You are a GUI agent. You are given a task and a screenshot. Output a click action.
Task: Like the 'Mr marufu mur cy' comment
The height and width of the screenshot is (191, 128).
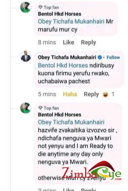pos(69,42)
